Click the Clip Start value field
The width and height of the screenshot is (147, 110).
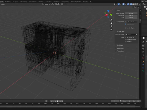tap(131, 16)
